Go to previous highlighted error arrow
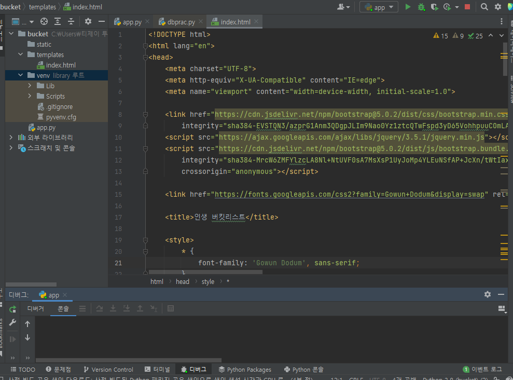 pos(490,36)
